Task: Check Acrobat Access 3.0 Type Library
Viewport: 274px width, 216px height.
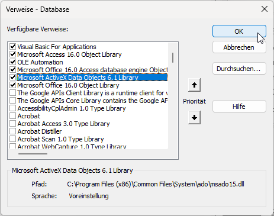Action: (13, 124)
